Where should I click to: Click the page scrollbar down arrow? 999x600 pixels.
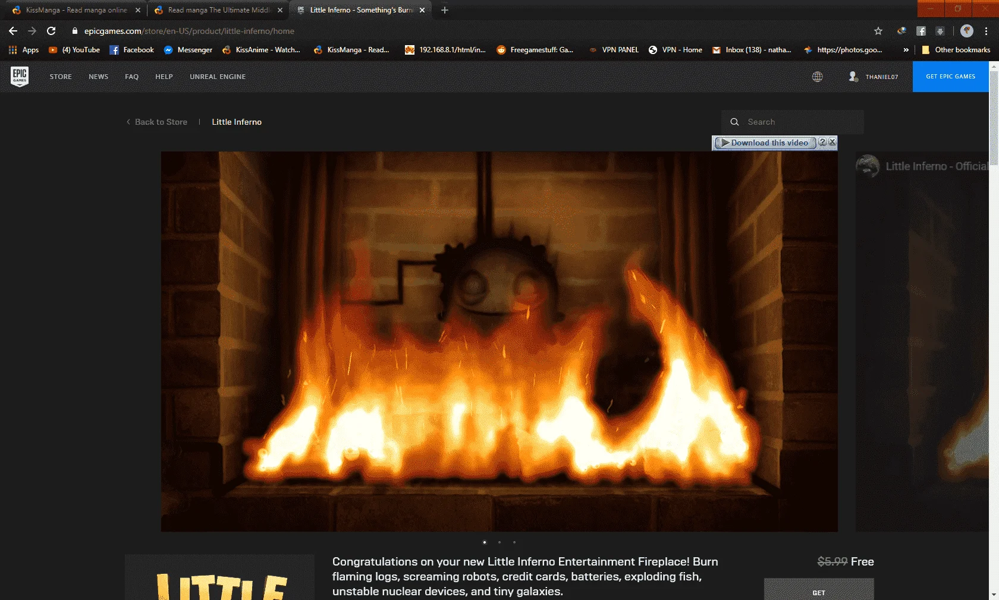click(x=994, y=595)
